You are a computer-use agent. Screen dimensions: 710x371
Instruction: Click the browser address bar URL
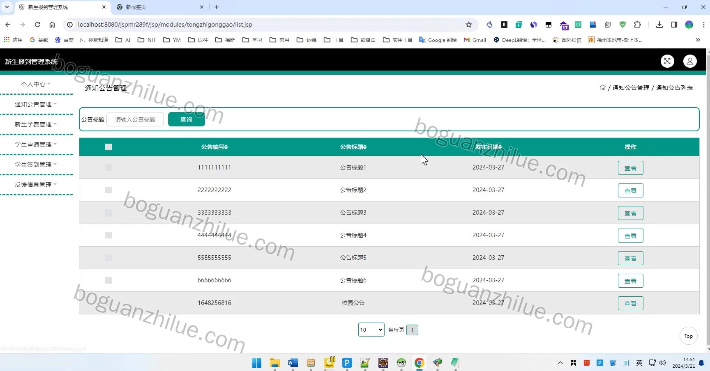click(x=165, y=25)
